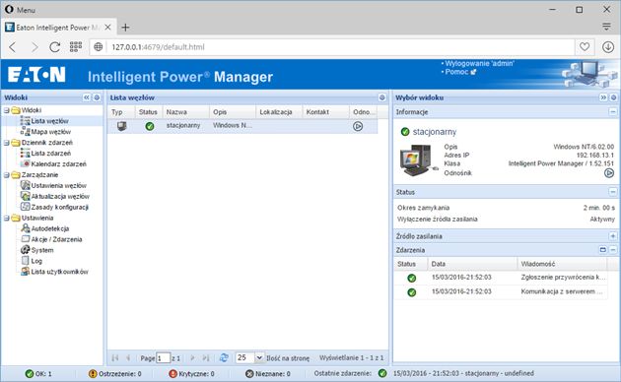The width and height of the screenshot is (621, 382).
Task: Click the Page number input field
Action: click(164, 358)
